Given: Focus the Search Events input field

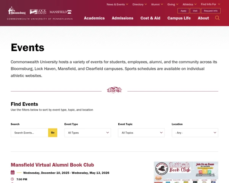Looking at the screenshot, I should tap(29, 133).
